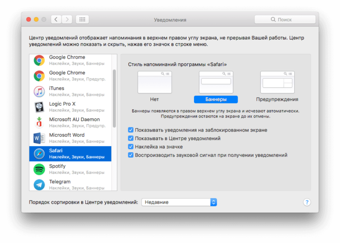Screen dimensions: 340x243
Task: Click the Нет style label
Action: (155, 99)
